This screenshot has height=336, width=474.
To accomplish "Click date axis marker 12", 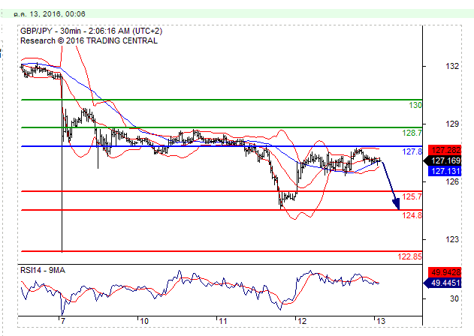I will click(x=302, y=321).
